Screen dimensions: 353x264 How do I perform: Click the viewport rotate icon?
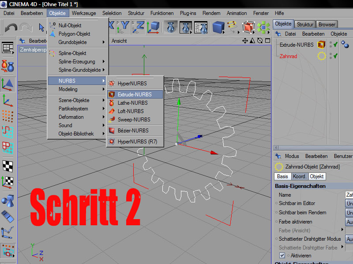(x=260, y=40)
